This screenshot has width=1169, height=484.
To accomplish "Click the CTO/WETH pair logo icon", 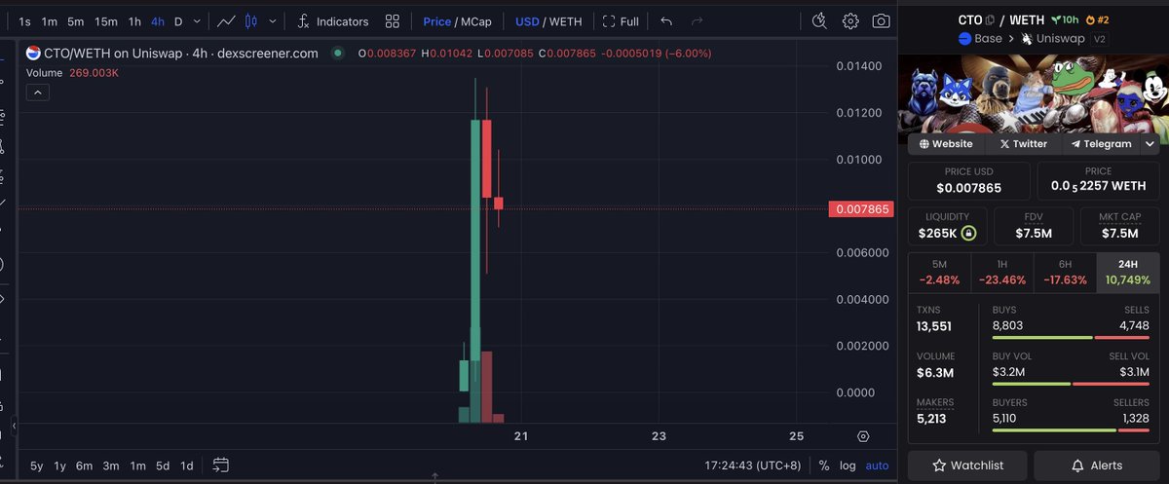I will click(x=33, y=54).
